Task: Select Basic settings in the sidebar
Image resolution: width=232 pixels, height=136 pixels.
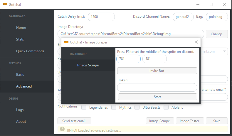Action: point(20,75)
